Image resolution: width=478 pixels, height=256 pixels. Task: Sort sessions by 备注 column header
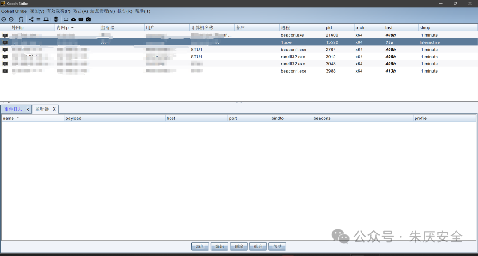tap(257, 28)
